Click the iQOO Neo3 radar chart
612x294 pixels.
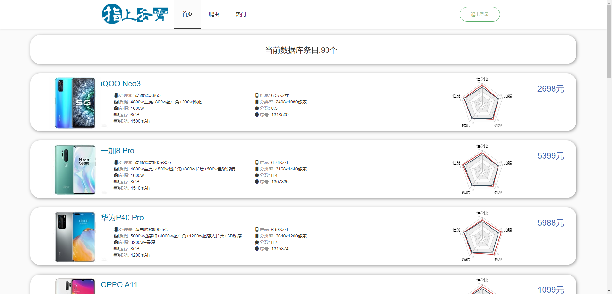click(482, 103)
